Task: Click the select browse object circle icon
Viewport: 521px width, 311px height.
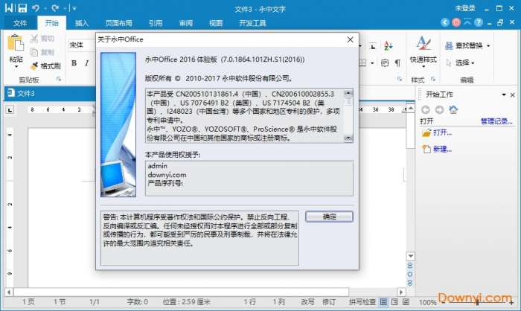Action: [410, 274]
